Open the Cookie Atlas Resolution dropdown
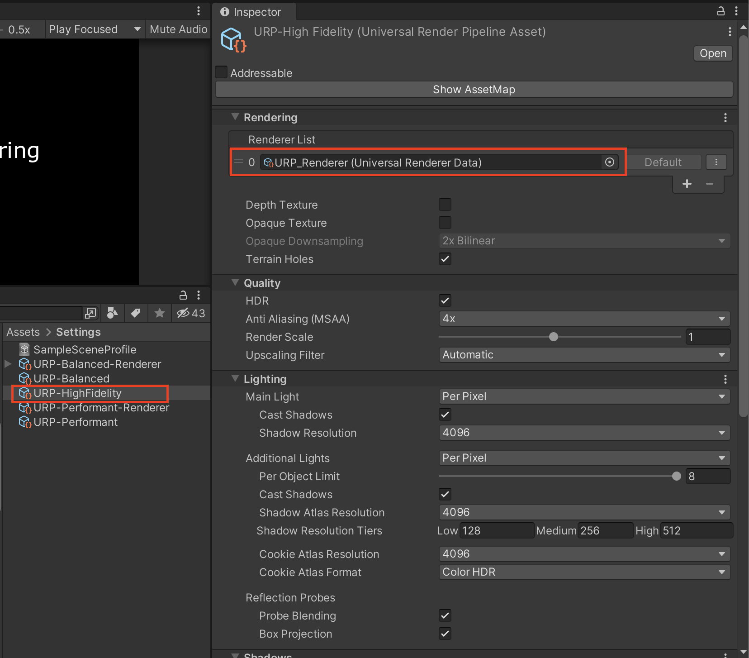The height and width of the screenshot is (658, 749). (584, 554)
